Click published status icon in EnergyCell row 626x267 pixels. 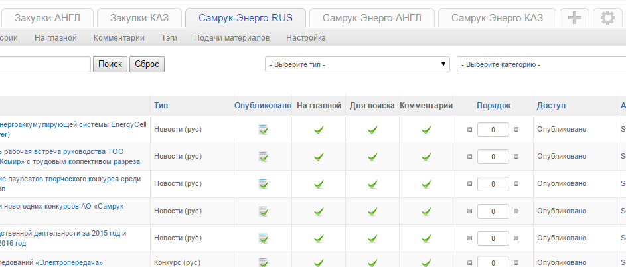[264, 130]
